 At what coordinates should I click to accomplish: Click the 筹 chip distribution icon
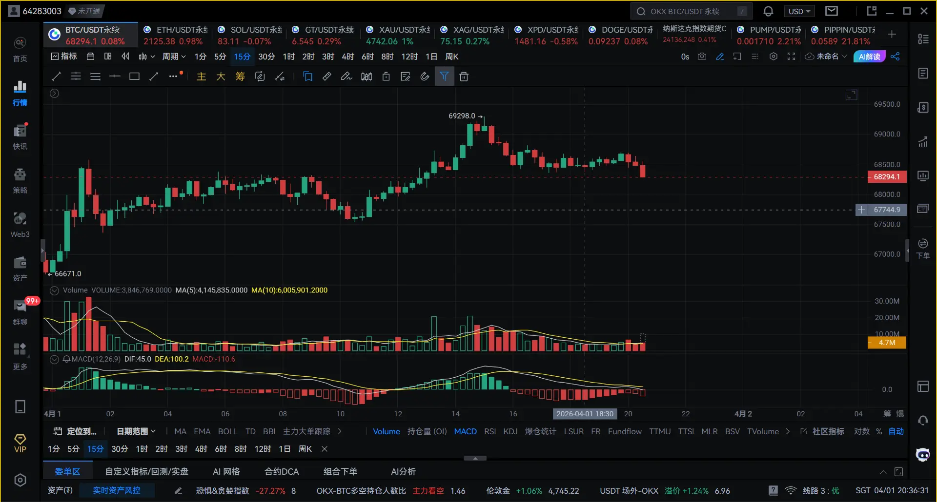[240, 77]
